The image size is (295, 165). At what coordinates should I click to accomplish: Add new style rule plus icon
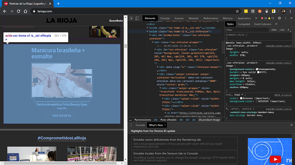289,30
